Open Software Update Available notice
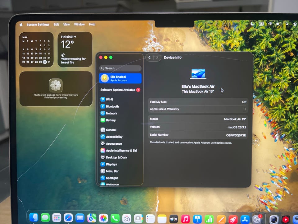The width and height of the screenshot is (298, 224). tap(120, 90)
